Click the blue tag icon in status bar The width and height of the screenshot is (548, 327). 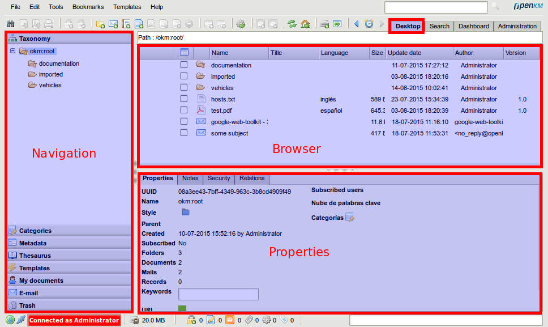pos(284,320)
